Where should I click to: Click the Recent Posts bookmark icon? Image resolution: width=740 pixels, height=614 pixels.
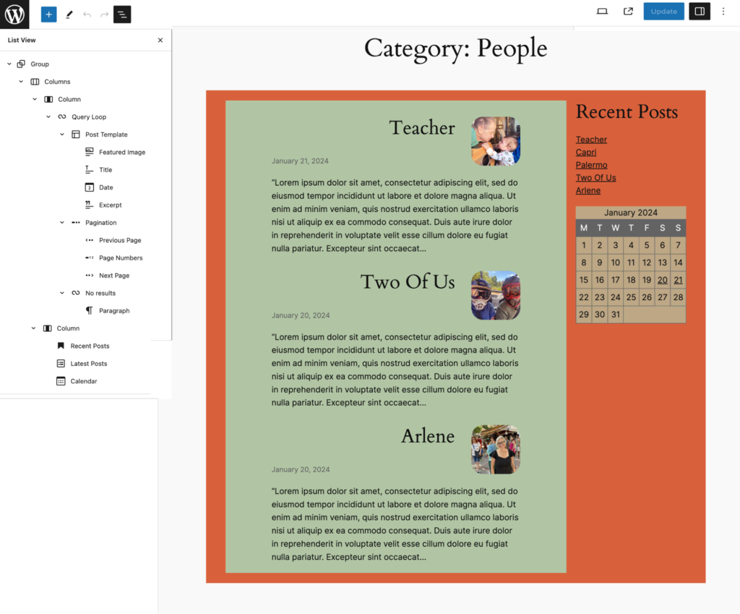pyautogui.click(x=61, y=346)
